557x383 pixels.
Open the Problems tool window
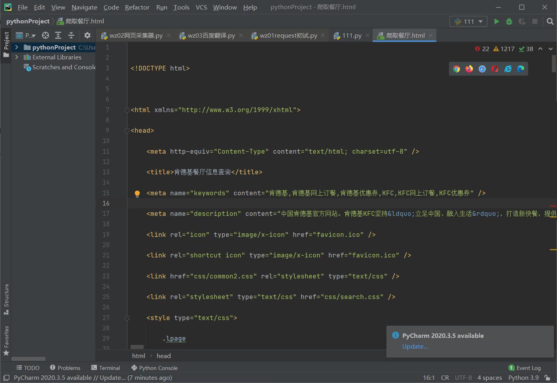(65, 368)
